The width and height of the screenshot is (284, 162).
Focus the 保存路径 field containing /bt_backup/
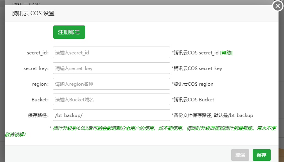click(111, 115)
